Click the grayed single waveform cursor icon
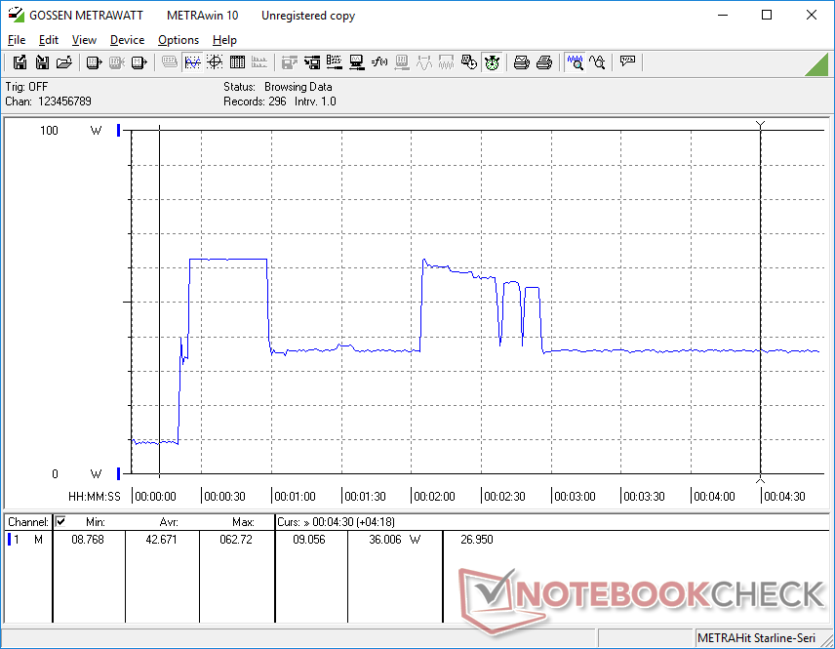The height and width of the screenshot is (649, 835). pos(424,62)
